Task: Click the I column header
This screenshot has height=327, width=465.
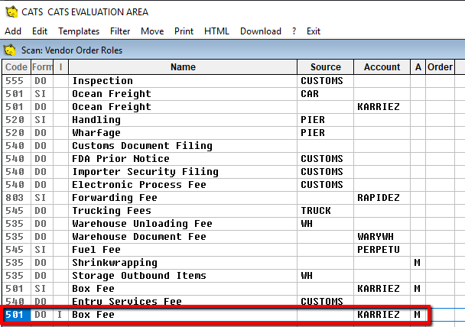Action: coord(60,67)
